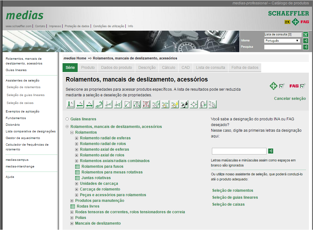Uncheck the INA brand checkbox

tap(282, 86)
